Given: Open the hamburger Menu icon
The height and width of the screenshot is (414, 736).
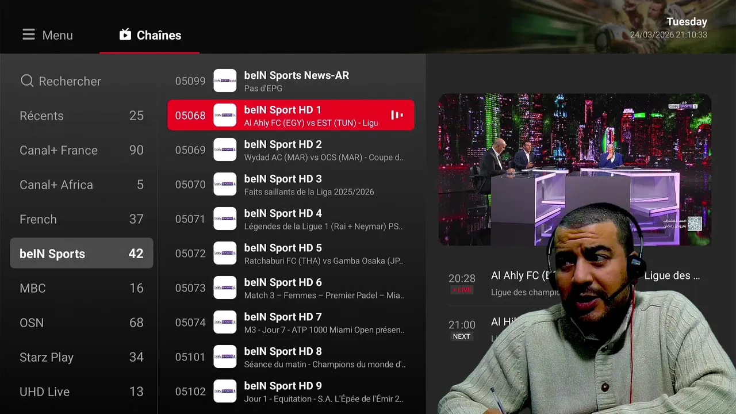Looking at the screenshot, I should click(x=29, y=35).
